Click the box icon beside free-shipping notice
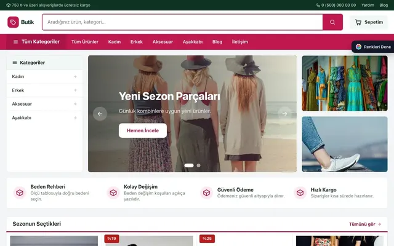This screenshot has height=246, width=394. click(8, 5)
